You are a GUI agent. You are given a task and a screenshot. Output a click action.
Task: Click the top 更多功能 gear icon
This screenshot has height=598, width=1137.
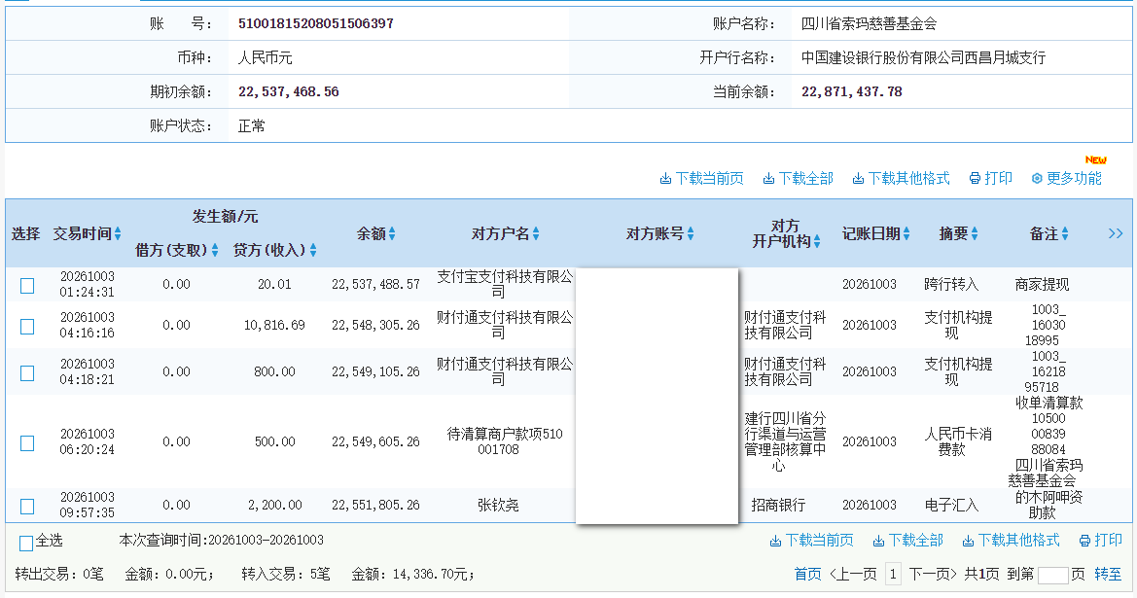(x=1037, y=178)
